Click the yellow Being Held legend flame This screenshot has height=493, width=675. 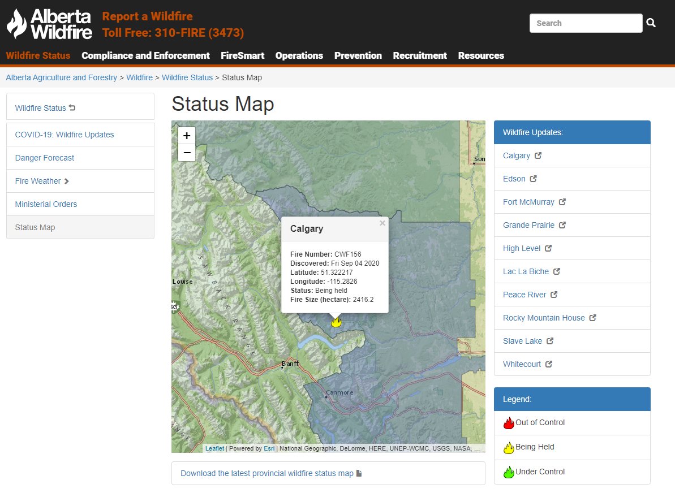pos(509,447)
